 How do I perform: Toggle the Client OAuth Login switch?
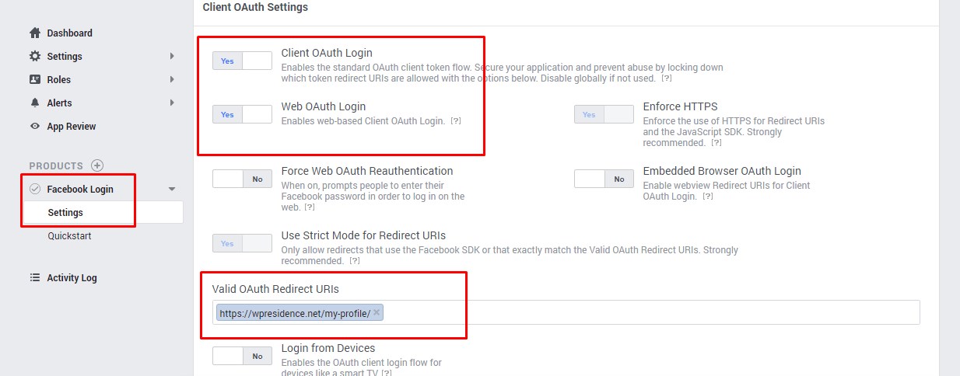coord(242,61)
